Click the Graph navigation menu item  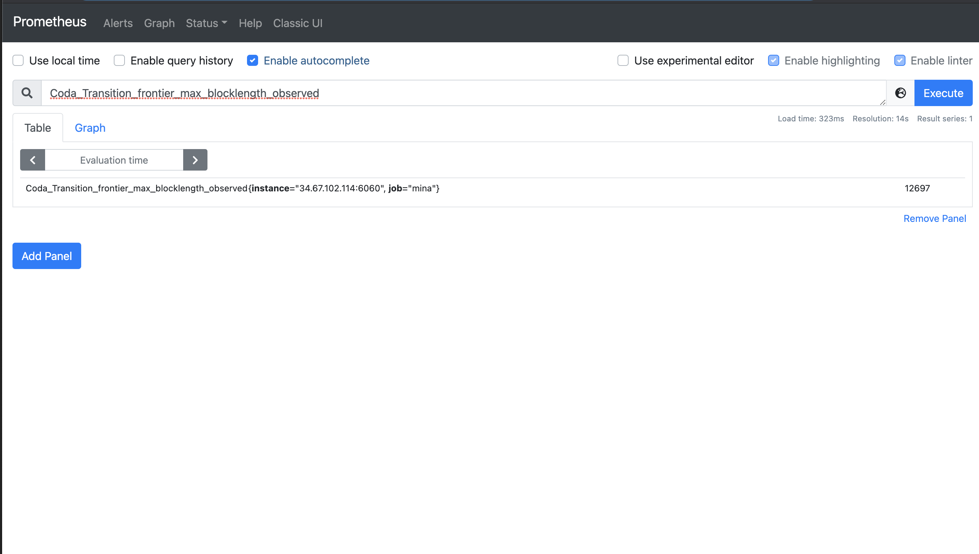(159, 22)
